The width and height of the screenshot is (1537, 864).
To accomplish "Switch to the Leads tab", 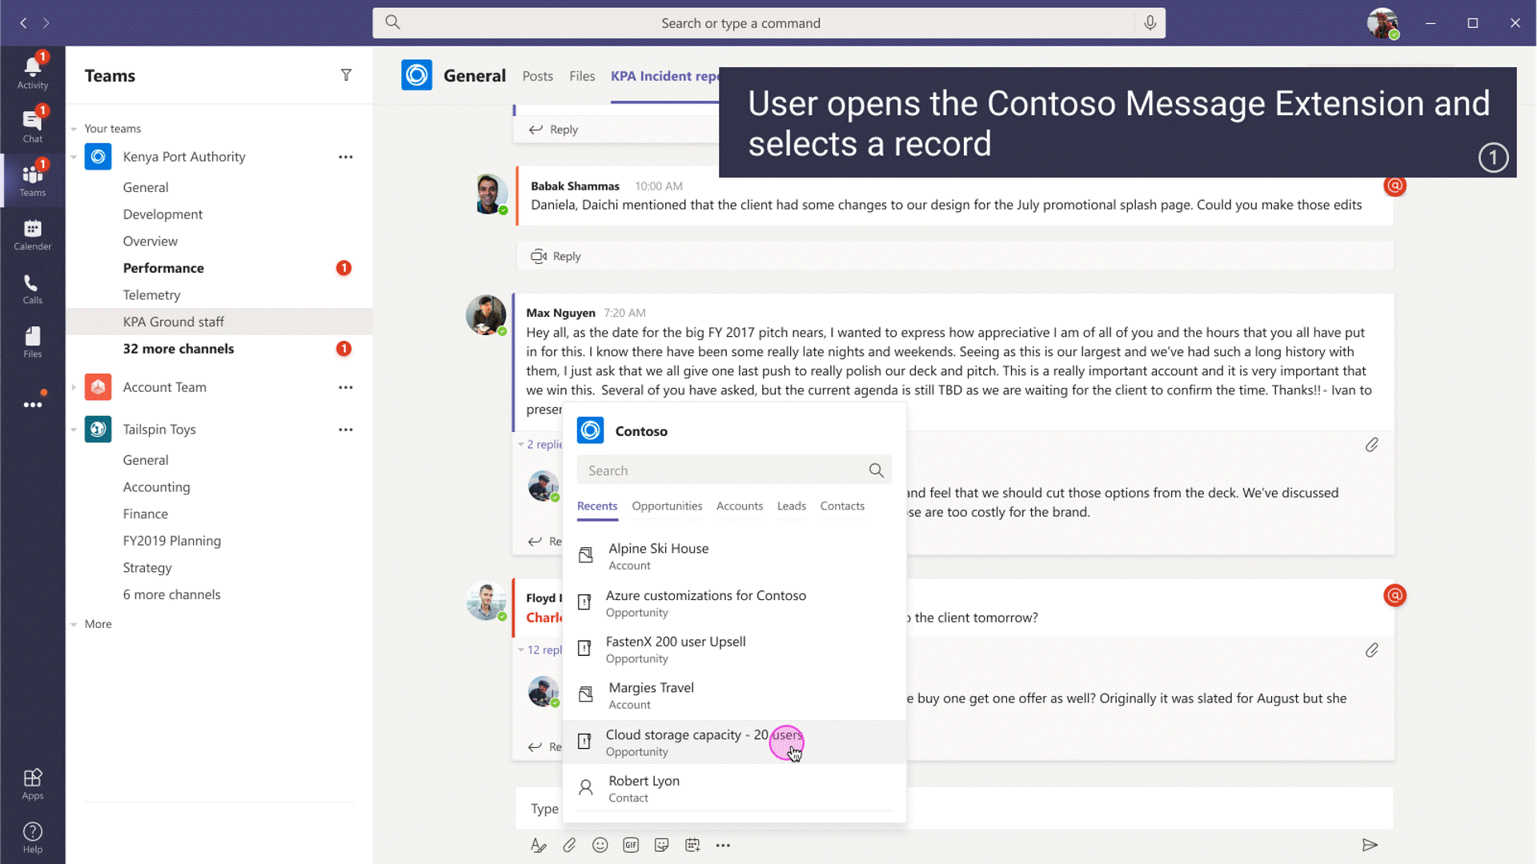I will coord(791,506).
